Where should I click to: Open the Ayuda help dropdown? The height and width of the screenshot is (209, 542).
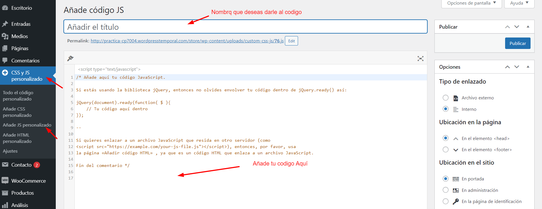click(x=519, y=3)
